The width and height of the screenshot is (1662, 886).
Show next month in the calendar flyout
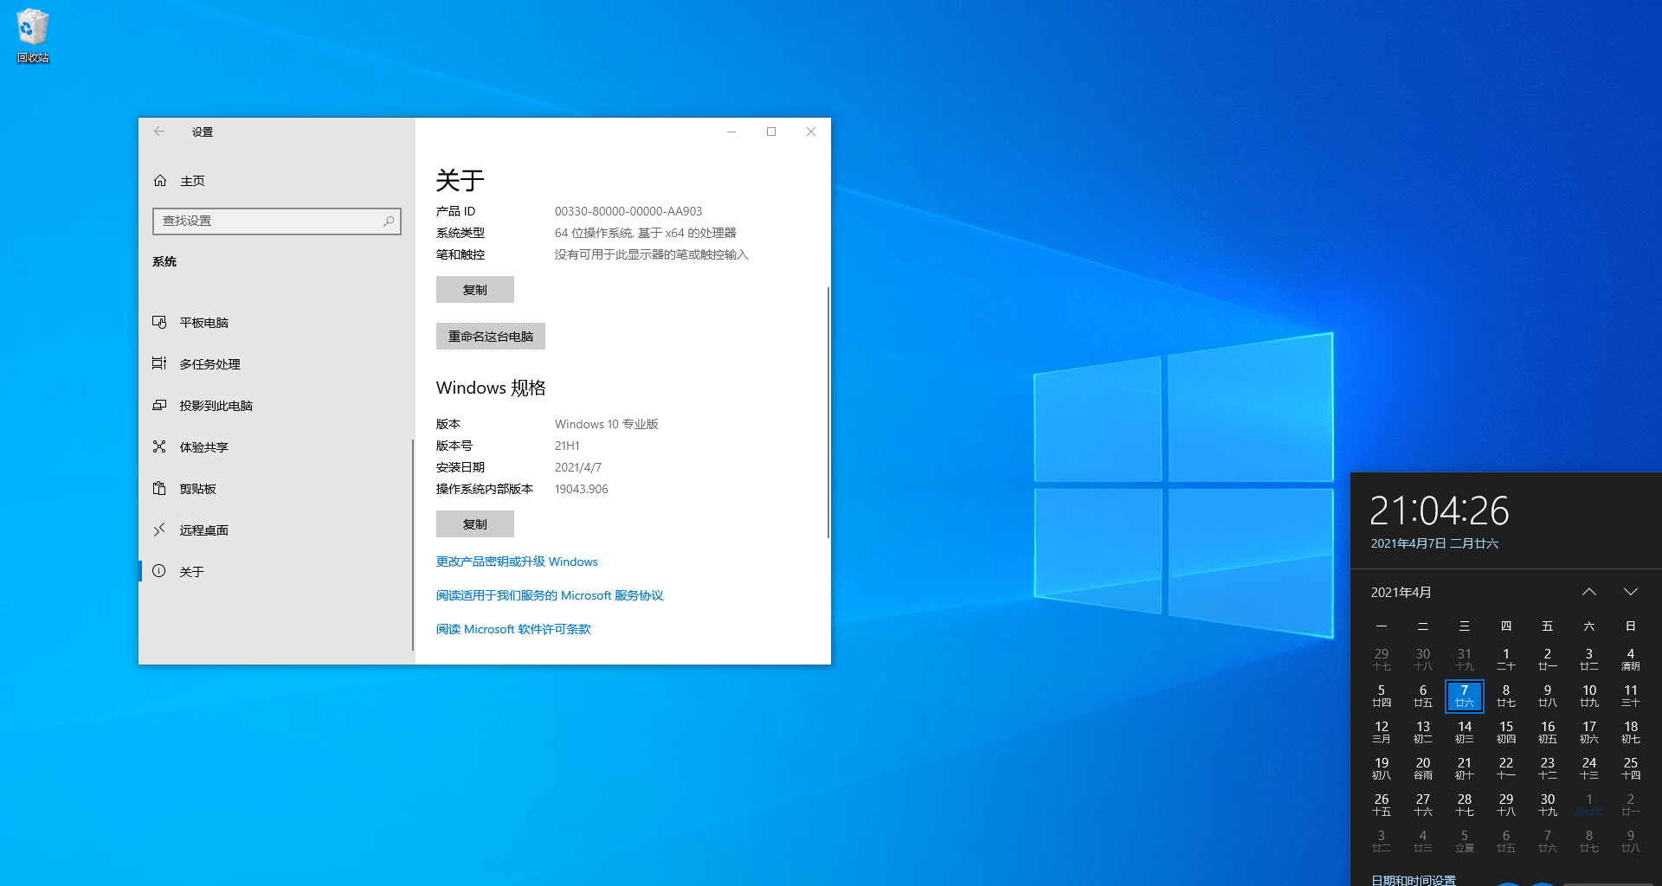pyautogui.click(x=1631, y=592)
